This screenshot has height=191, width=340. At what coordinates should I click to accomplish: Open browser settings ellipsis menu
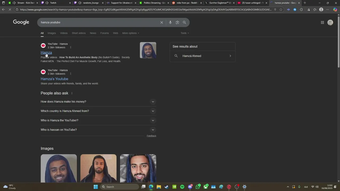click(328, 10)
